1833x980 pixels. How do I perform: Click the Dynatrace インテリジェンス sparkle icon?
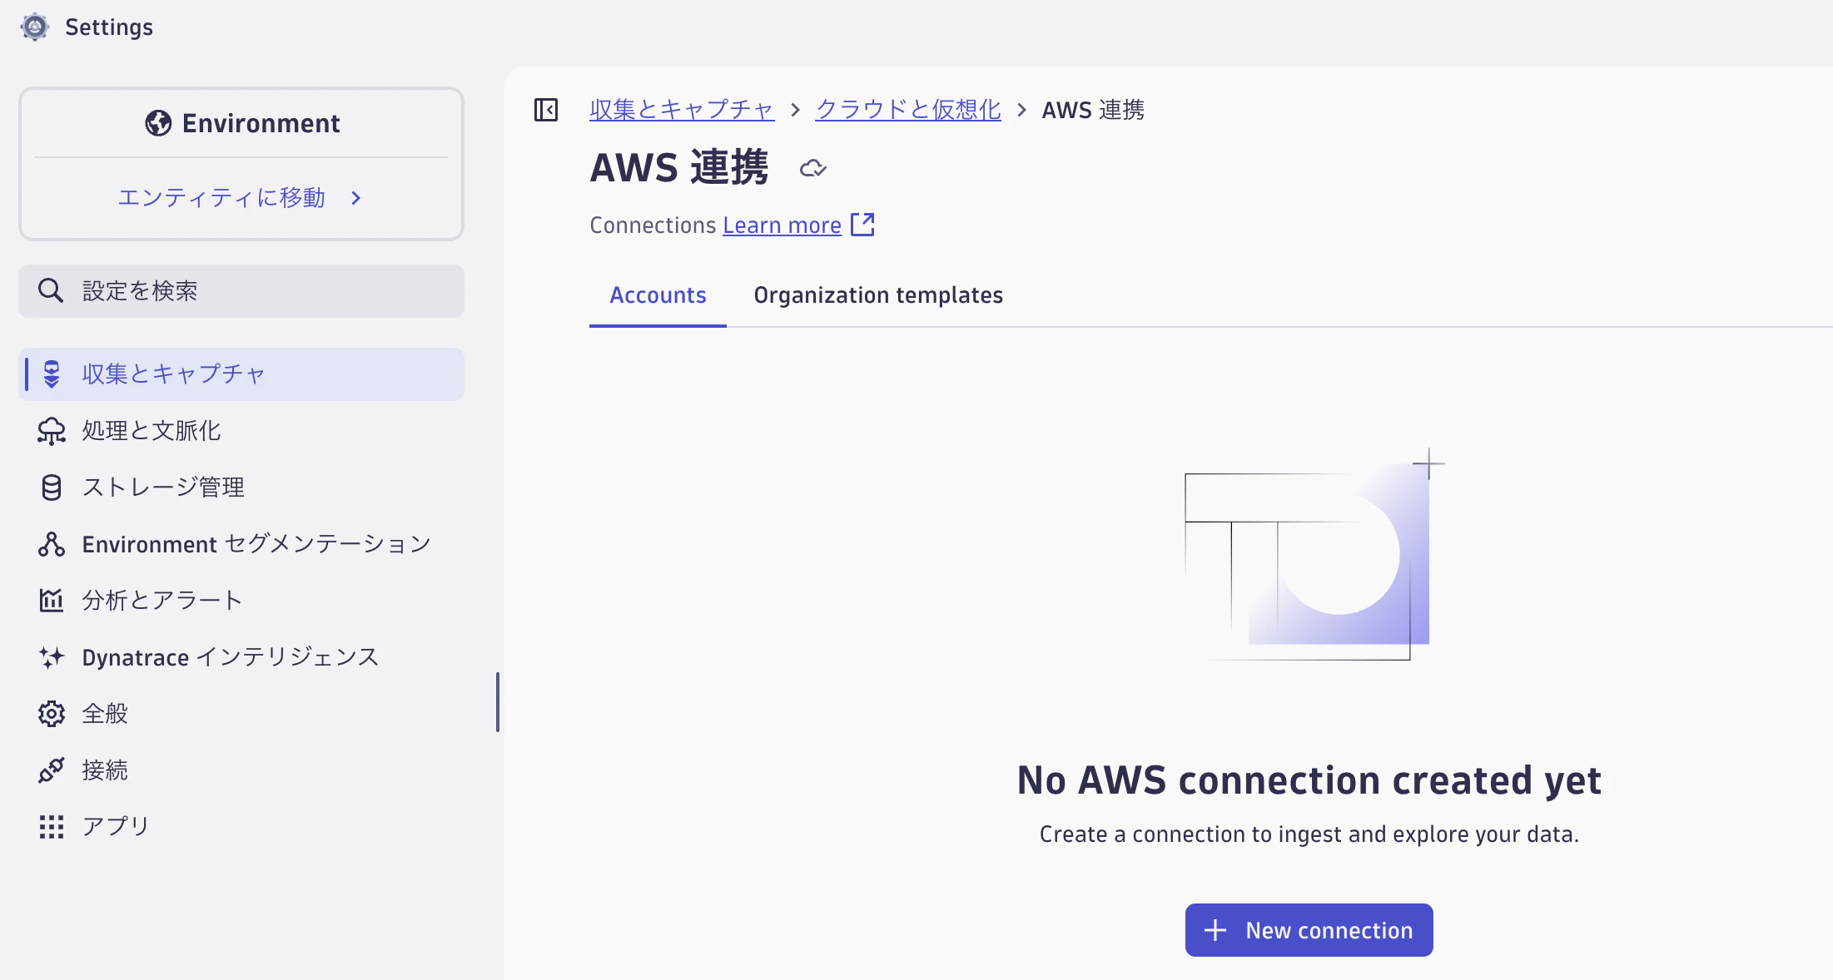(52, 657)
